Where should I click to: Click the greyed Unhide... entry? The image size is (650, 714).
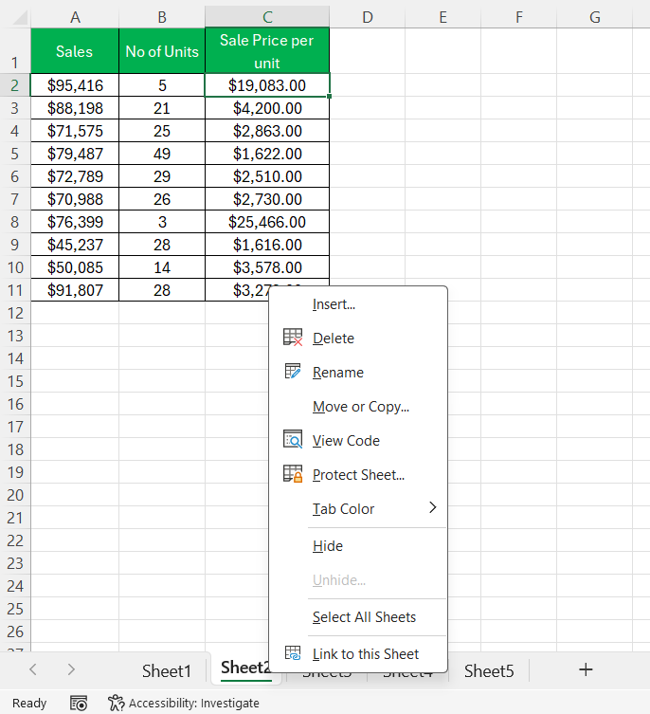[x=358, y=580]
